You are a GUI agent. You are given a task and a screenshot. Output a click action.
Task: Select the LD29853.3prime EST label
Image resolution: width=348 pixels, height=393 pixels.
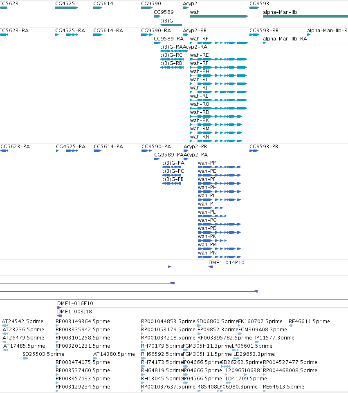254,354
